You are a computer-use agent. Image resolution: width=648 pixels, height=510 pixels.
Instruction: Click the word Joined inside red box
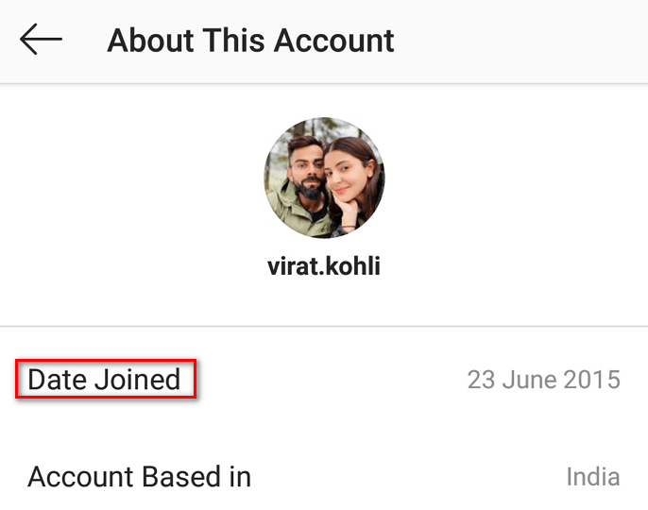(137, 380)
